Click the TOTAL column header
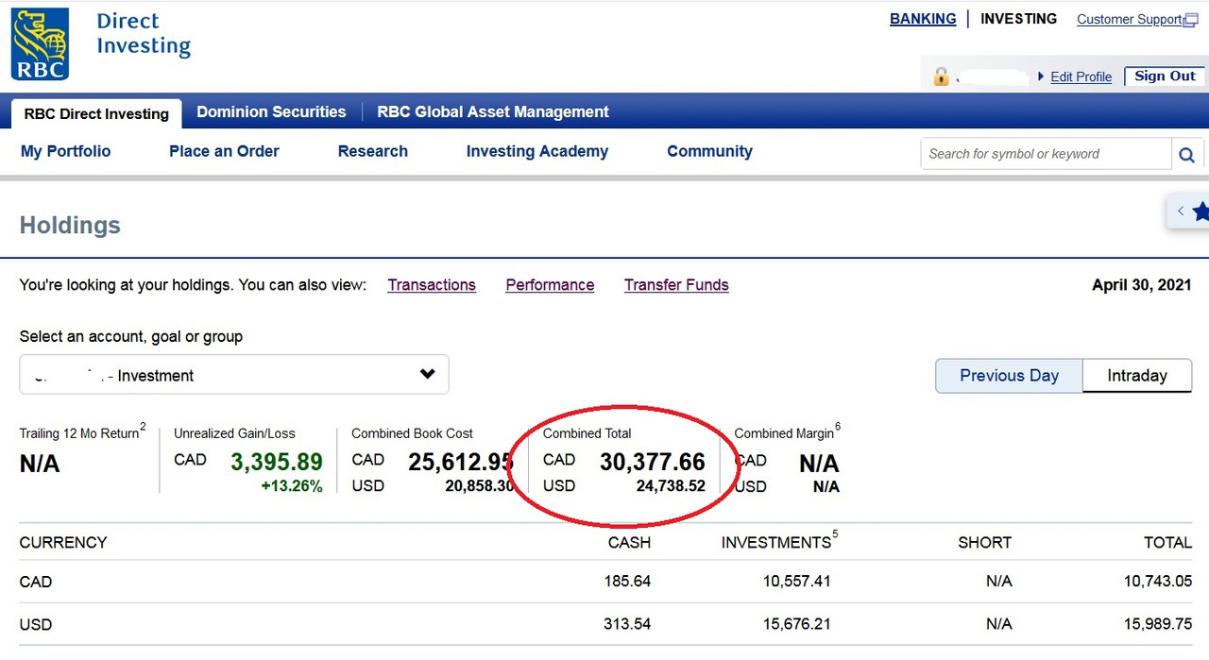 click(1167, 543)
